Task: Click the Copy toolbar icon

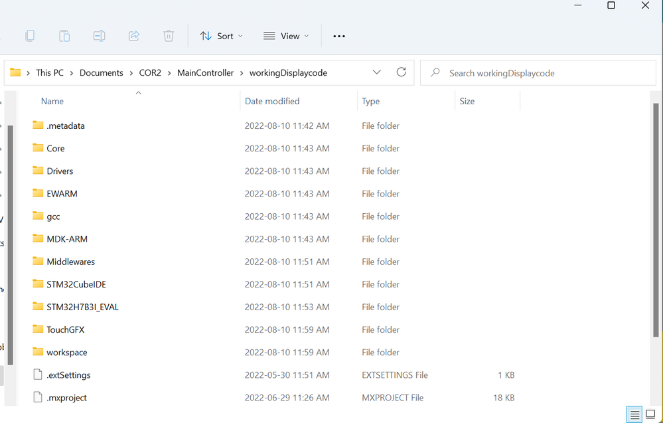Action: pyautogui.click(x=30, y=36)
